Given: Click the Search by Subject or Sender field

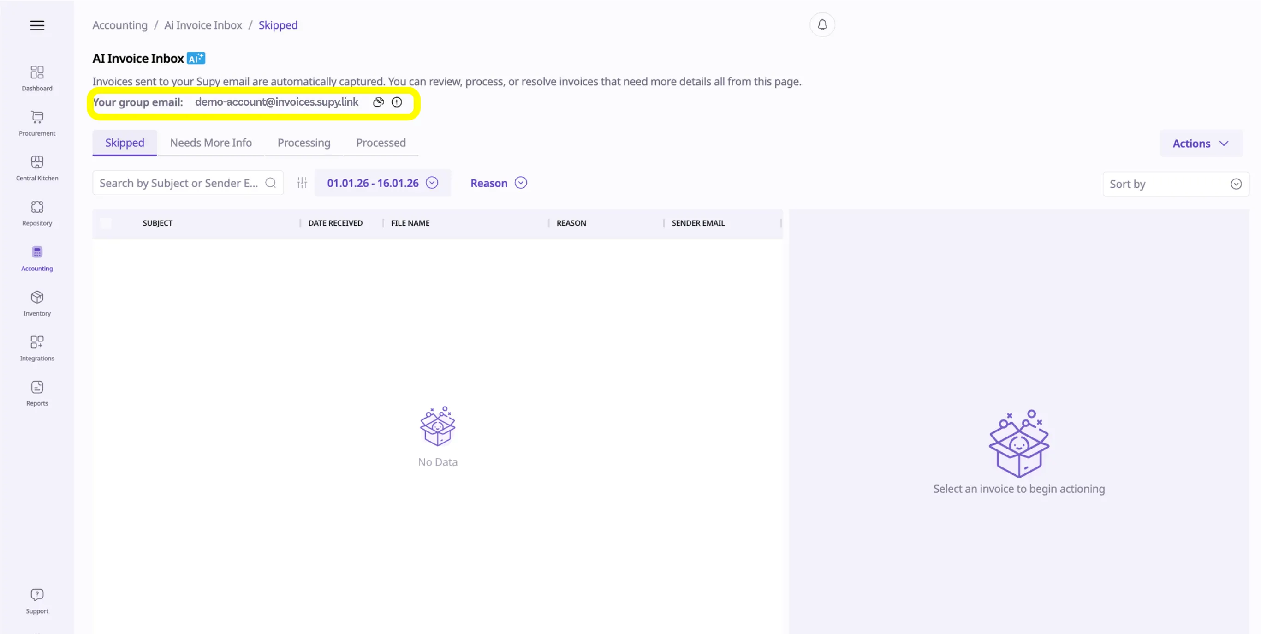Looking at the screenshot, I should (x=178, y=183).
